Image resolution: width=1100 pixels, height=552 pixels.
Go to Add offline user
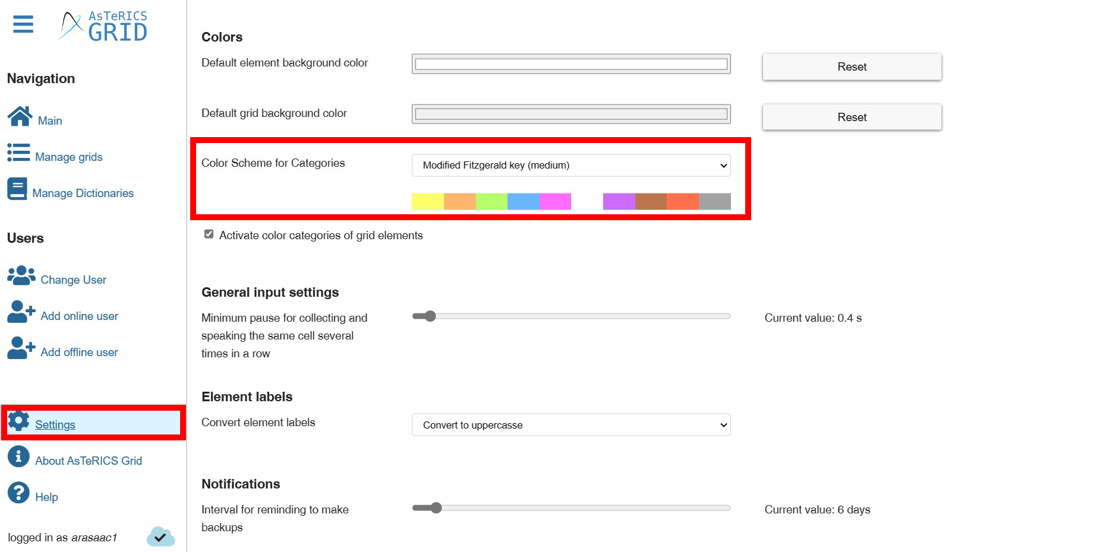[79, 353]
